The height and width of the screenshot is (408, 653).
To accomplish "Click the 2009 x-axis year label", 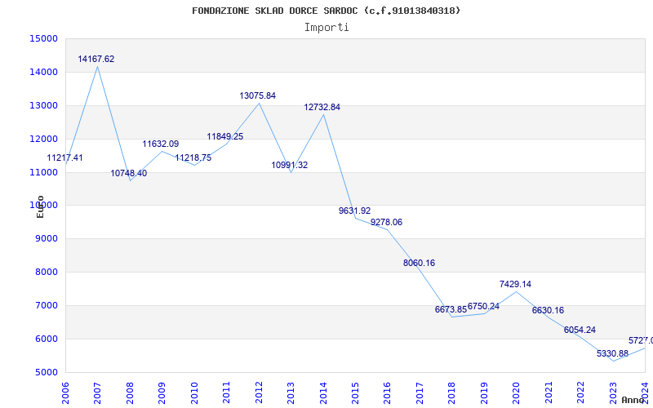I will coord(162,392).
